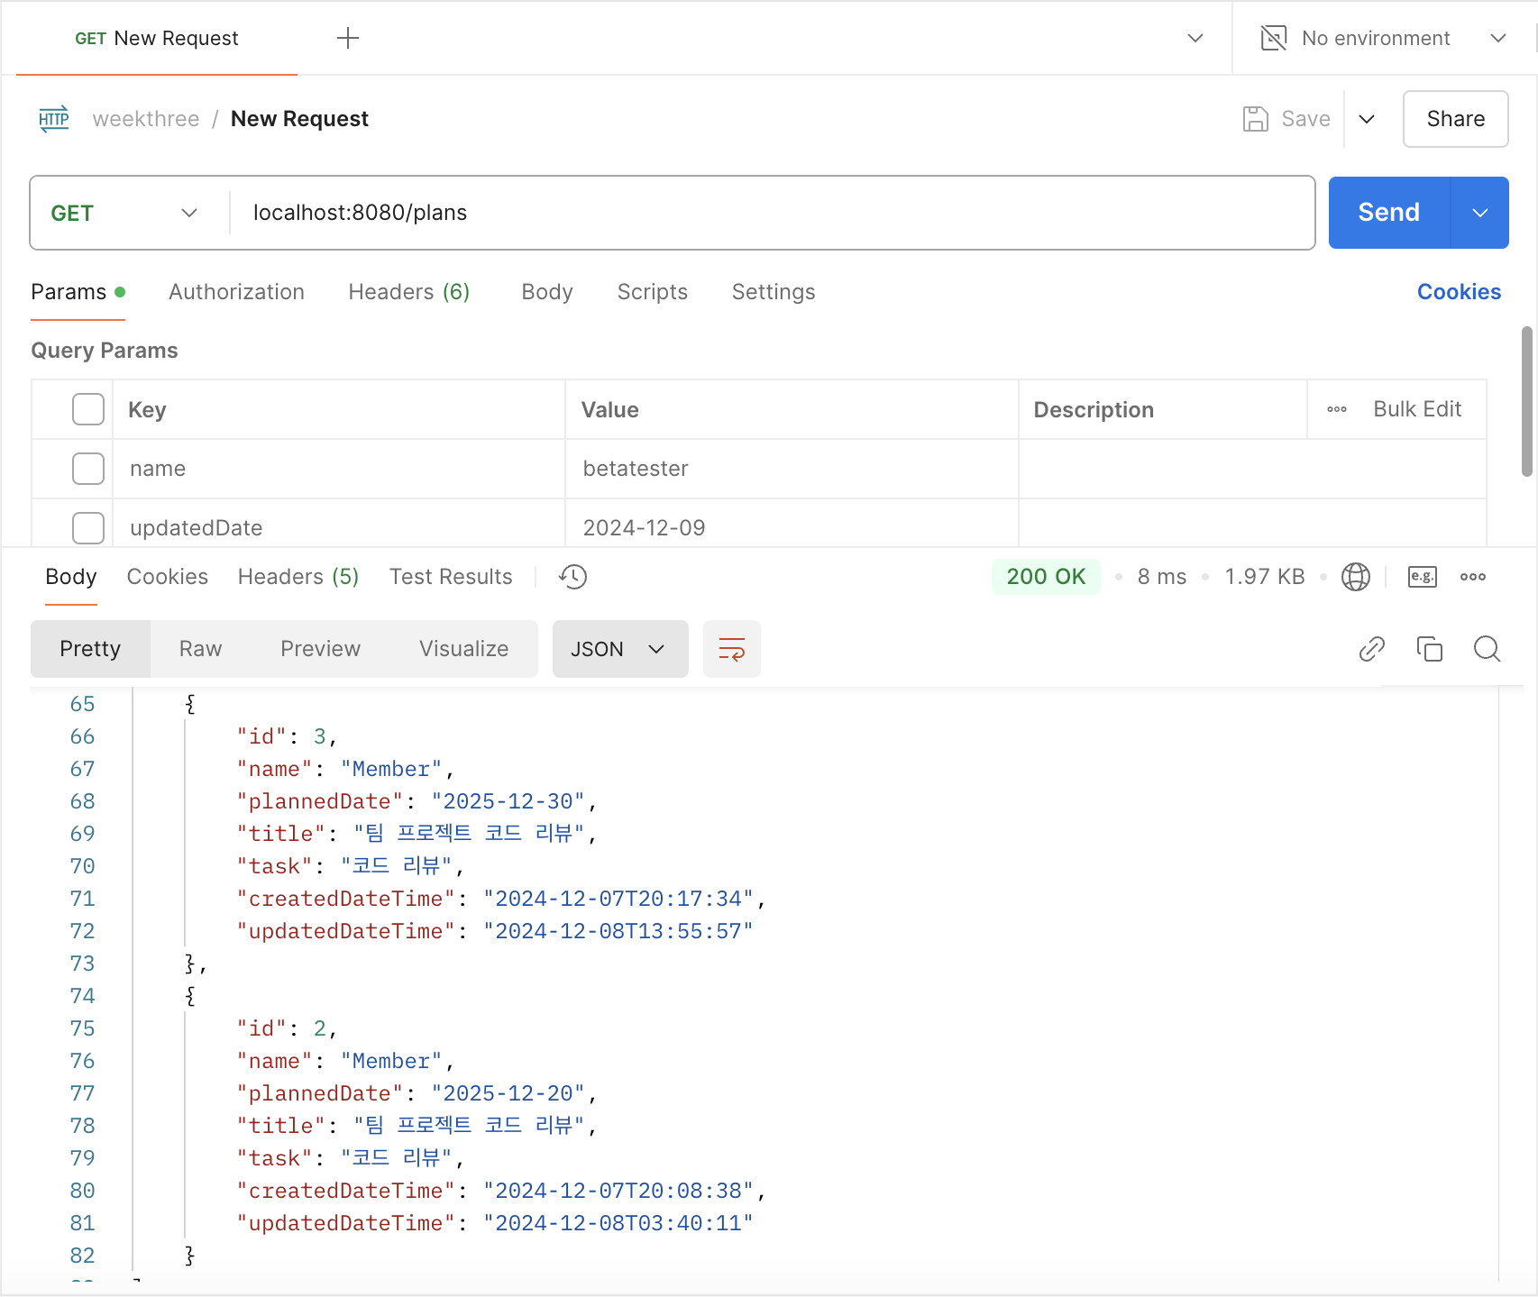
Task: Toggle line wrap in response body
Action: click(732, 649)
